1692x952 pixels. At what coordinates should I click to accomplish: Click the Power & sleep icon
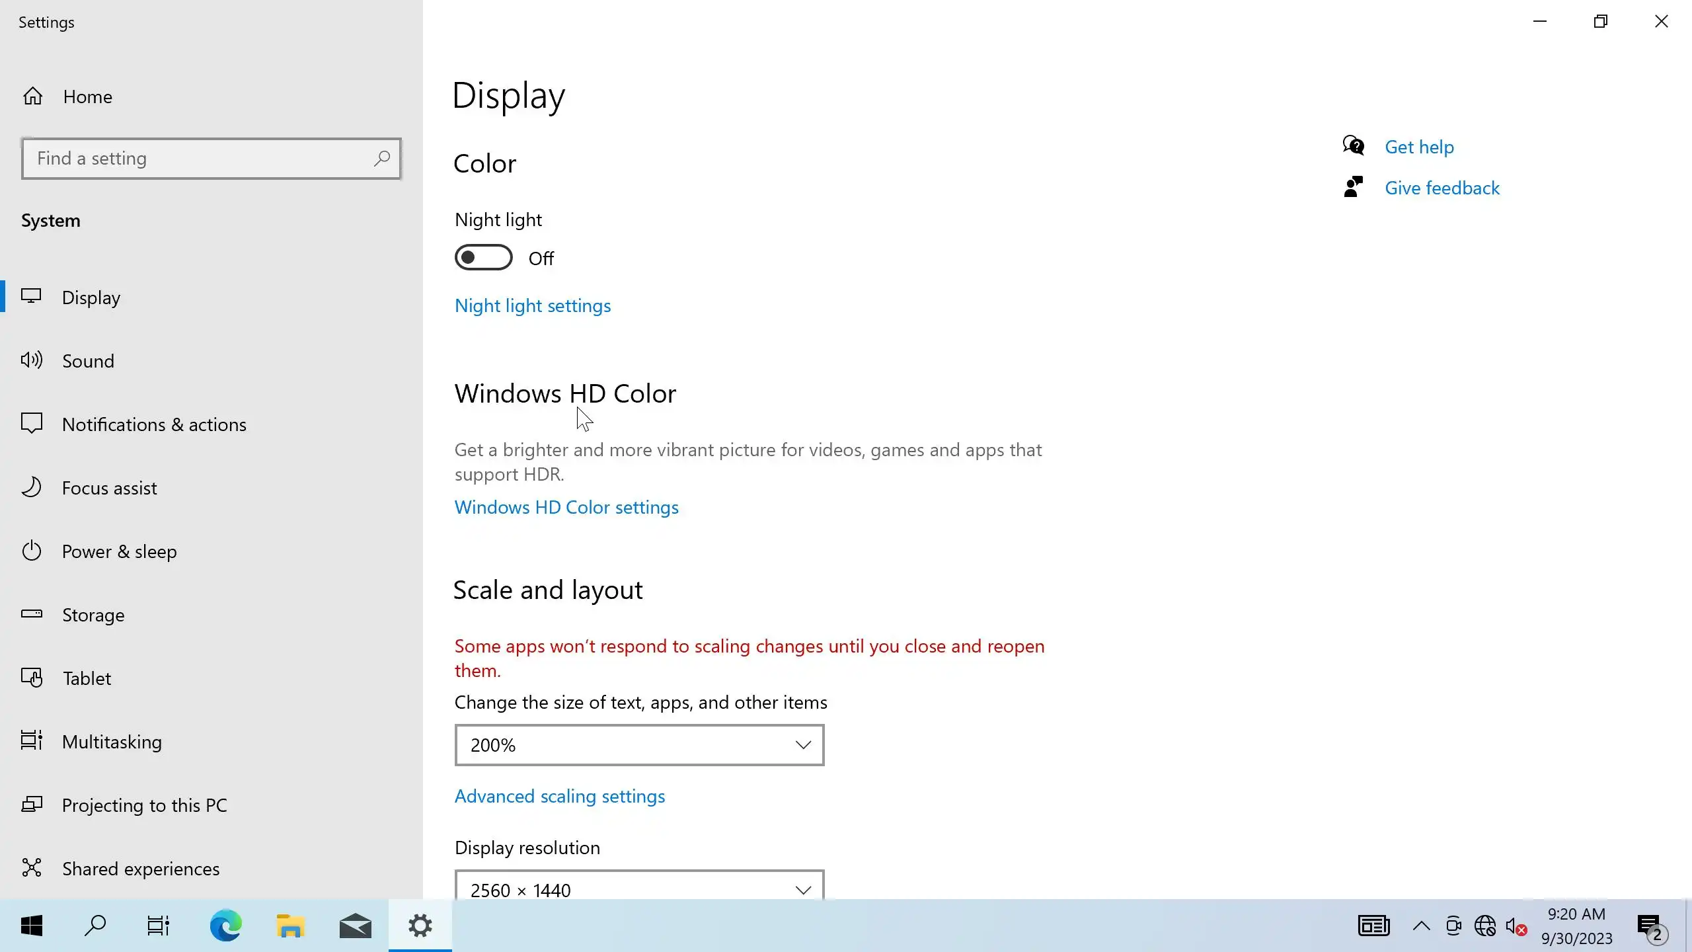(31, 551)
